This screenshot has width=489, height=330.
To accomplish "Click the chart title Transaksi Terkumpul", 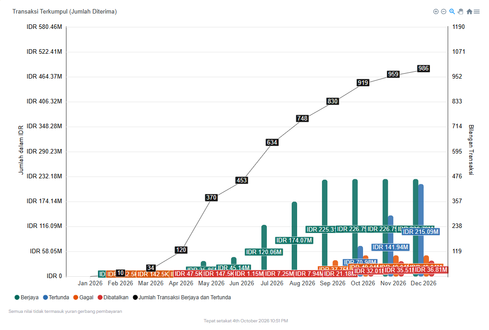I will point(65,12).
